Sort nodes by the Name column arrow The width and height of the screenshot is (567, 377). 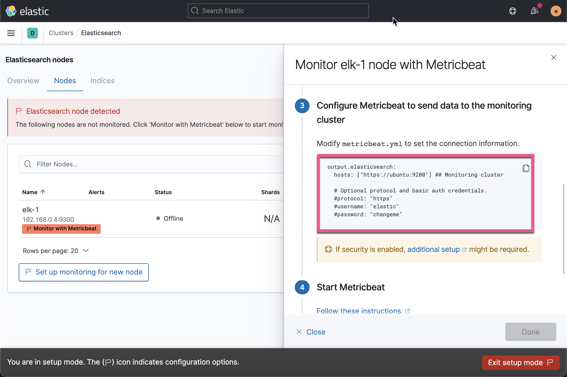pyautogui.click(x=43, y=192)
